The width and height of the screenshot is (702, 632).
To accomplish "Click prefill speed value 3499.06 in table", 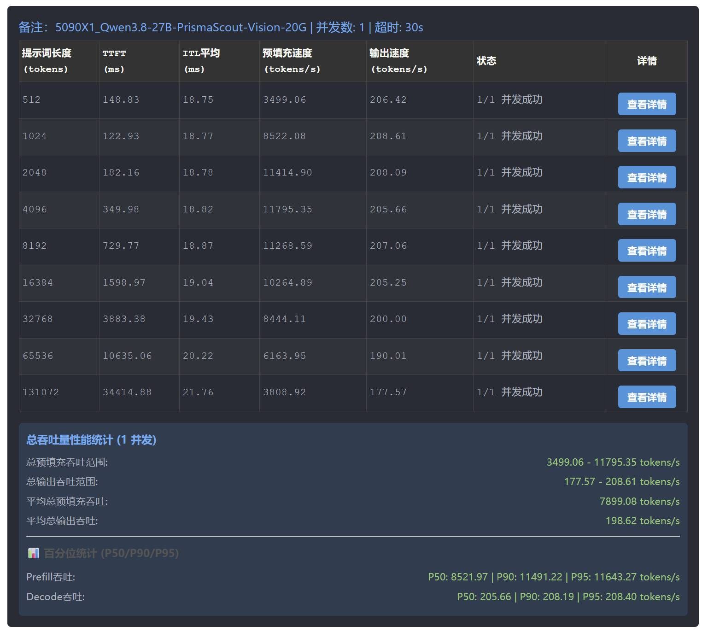I will pos(284,99).
